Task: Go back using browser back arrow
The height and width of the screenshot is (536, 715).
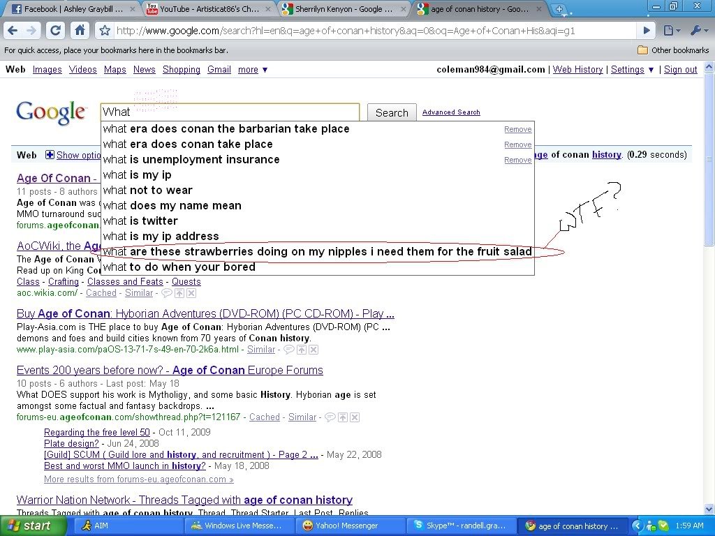Action: click(13, 31)
